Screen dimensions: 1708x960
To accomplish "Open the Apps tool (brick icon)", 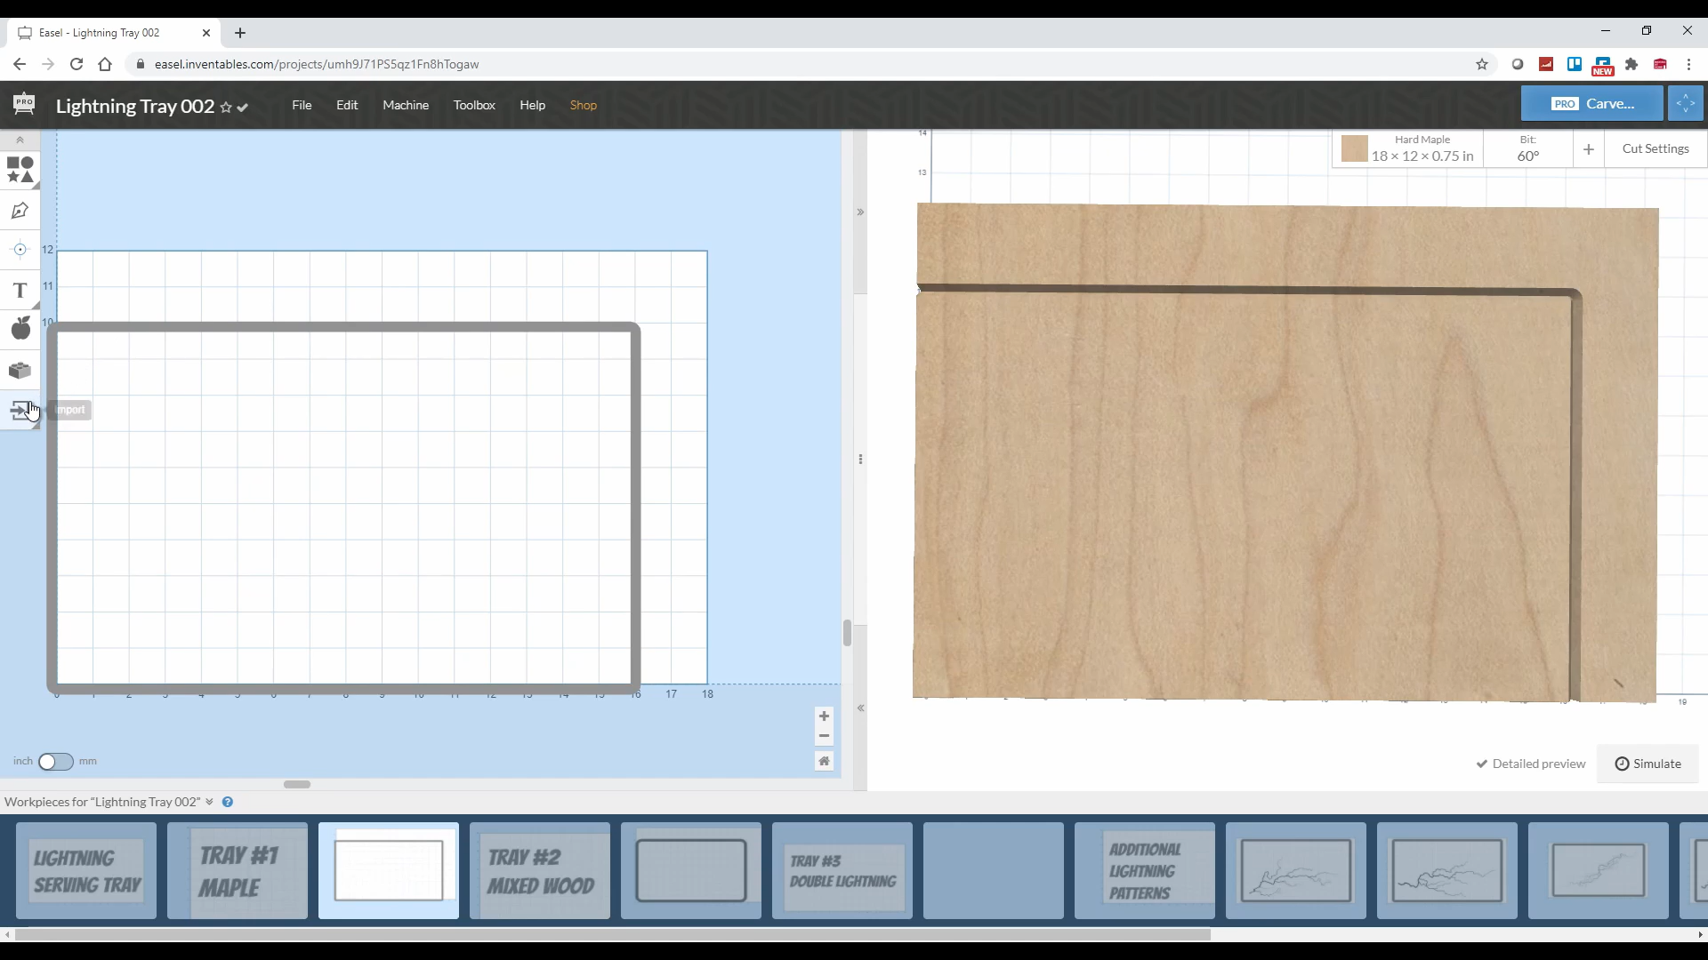I will [x=20, y=370].
